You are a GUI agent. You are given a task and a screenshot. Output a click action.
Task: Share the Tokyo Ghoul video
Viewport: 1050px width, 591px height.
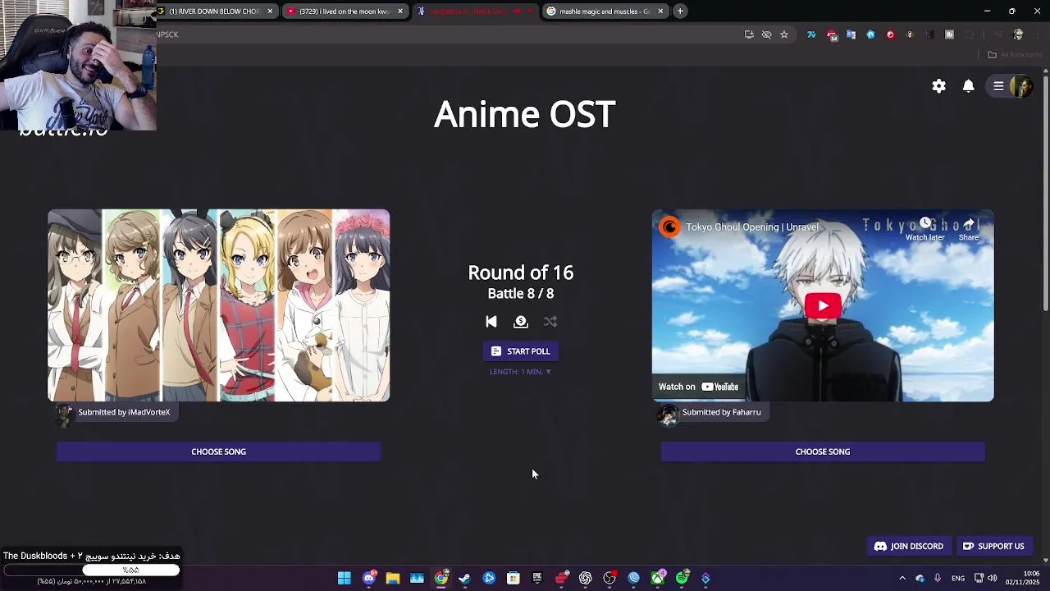pos(969,229)
